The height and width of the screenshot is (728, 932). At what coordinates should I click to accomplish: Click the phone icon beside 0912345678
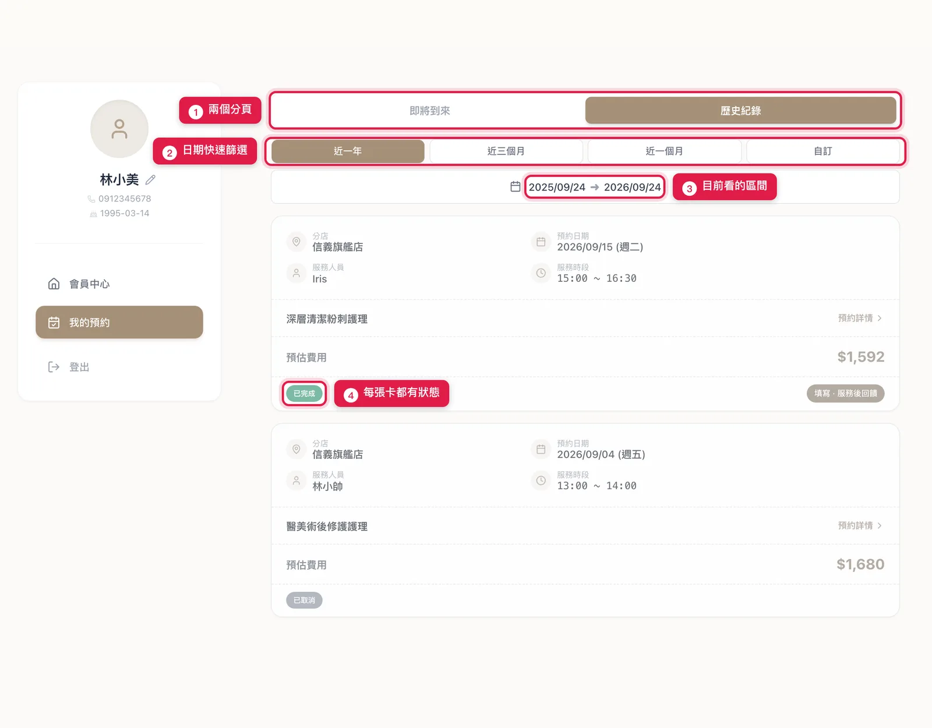click(91, 199)
